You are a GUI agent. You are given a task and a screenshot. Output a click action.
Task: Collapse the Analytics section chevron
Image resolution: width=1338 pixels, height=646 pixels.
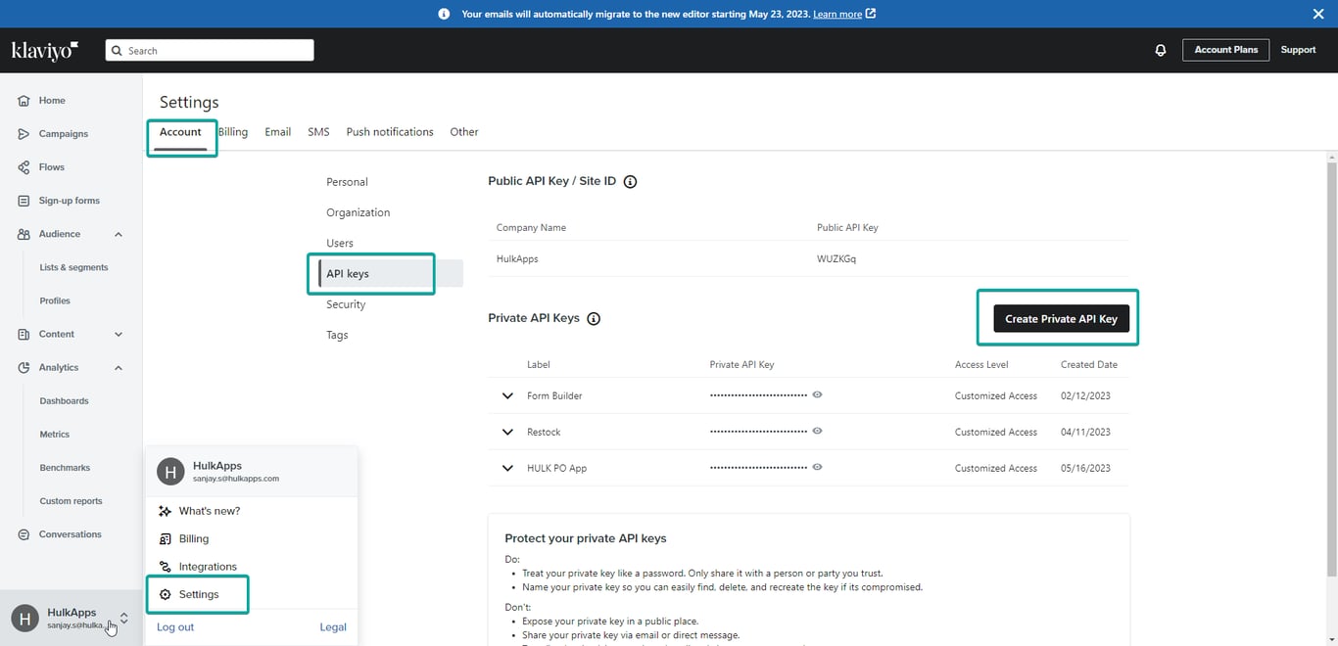click(119, 368)
